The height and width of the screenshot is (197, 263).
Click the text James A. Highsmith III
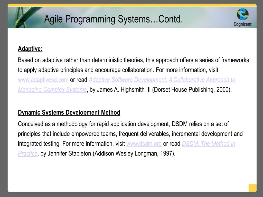[x=124, y=90]
